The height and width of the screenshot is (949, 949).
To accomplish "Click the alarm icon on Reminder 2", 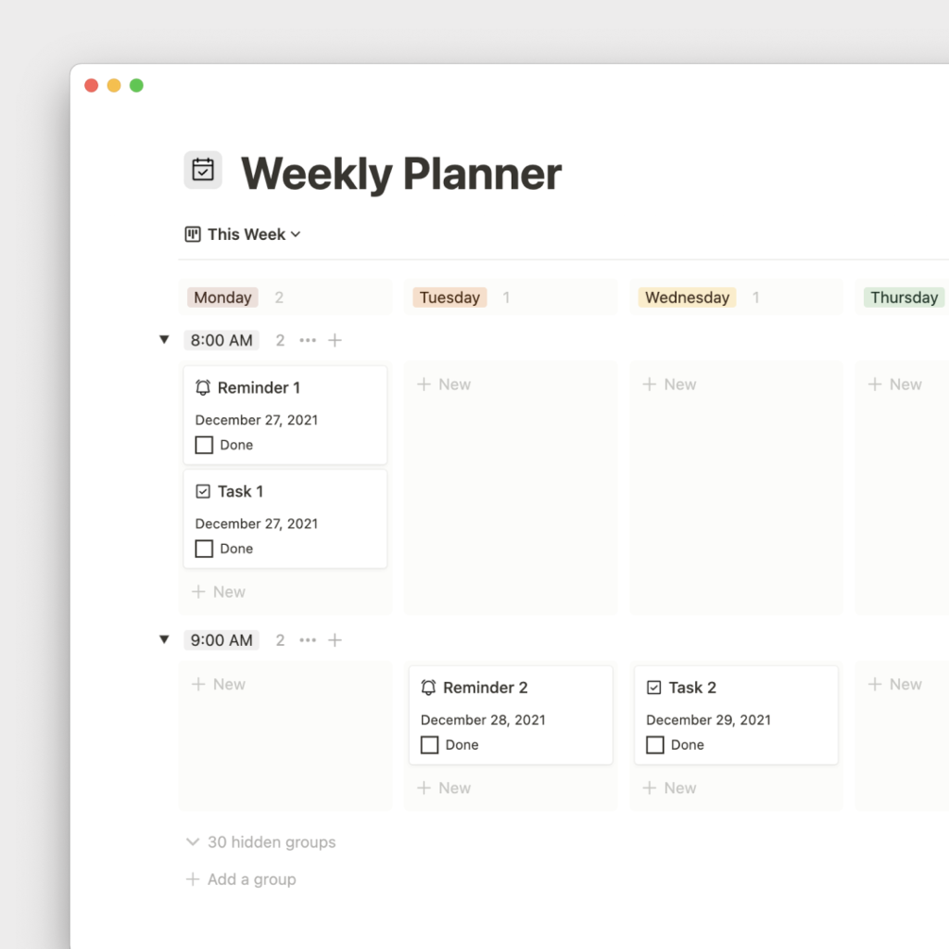I will (428, 687).
